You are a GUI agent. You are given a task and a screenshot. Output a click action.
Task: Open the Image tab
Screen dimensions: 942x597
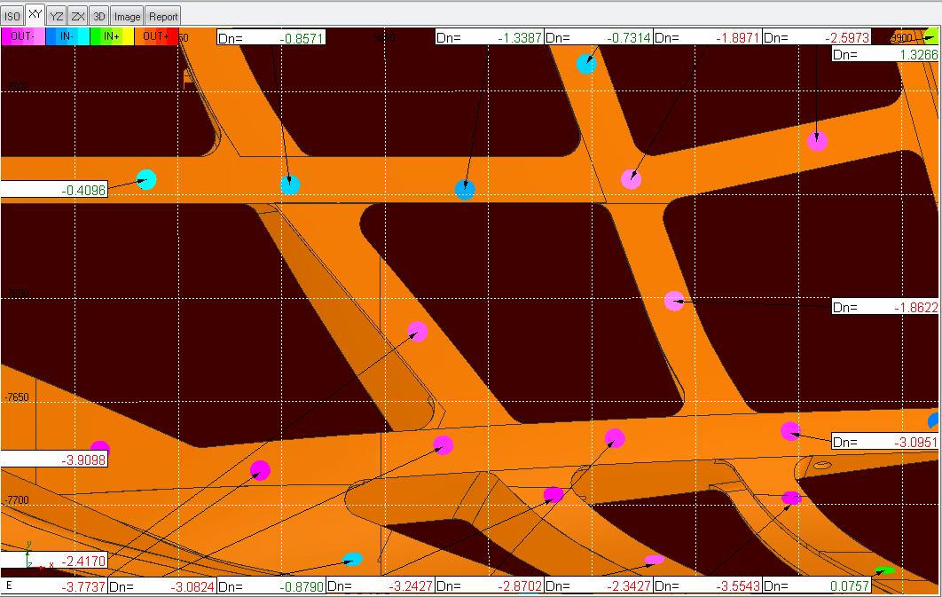click(127, 16)
